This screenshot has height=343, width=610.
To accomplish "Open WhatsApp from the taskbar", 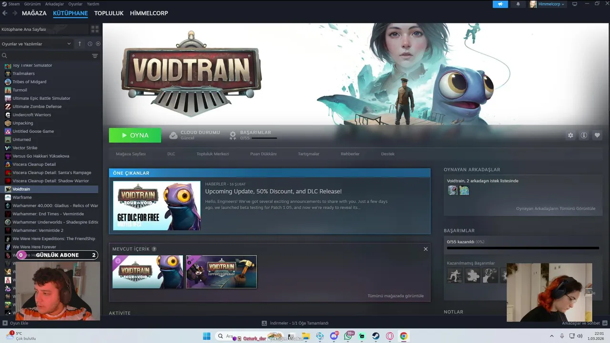I will 348,336.
